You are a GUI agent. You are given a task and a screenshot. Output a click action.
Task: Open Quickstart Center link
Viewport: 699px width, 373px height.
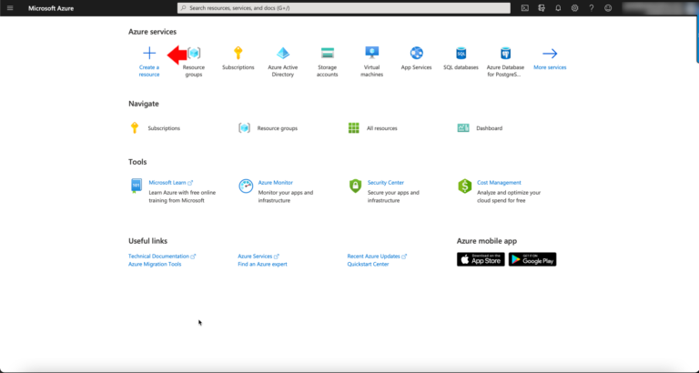[x=369, y=264]
